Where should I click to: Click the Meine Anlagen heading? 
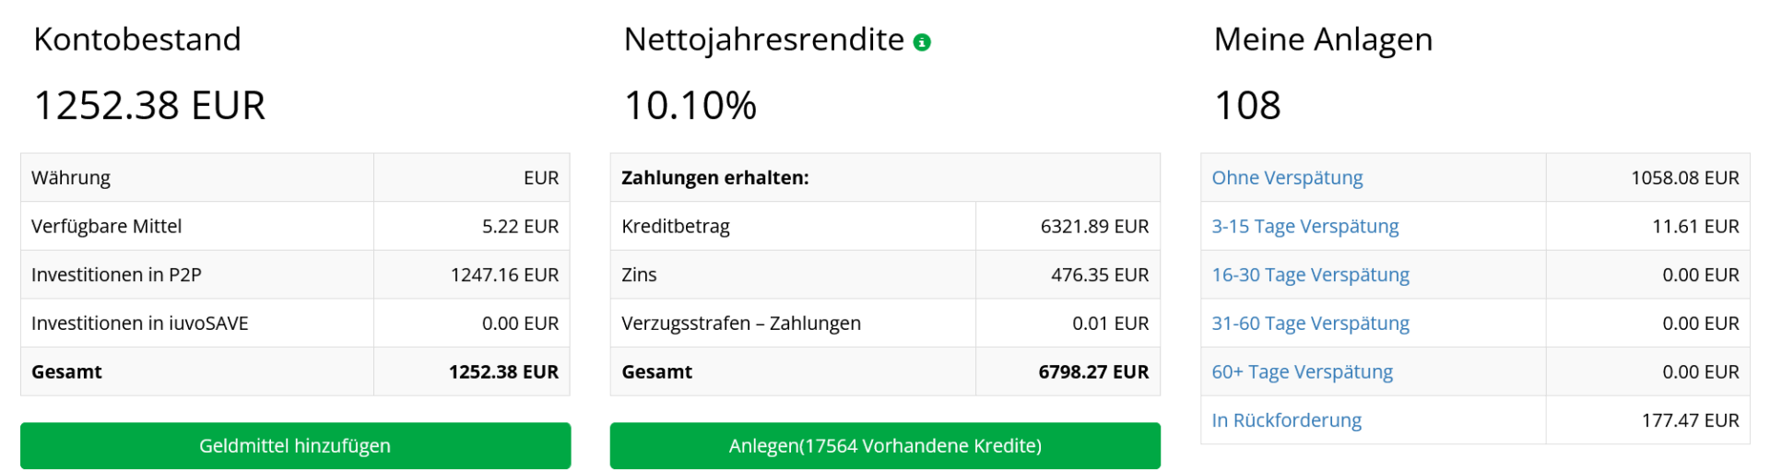1323,40
